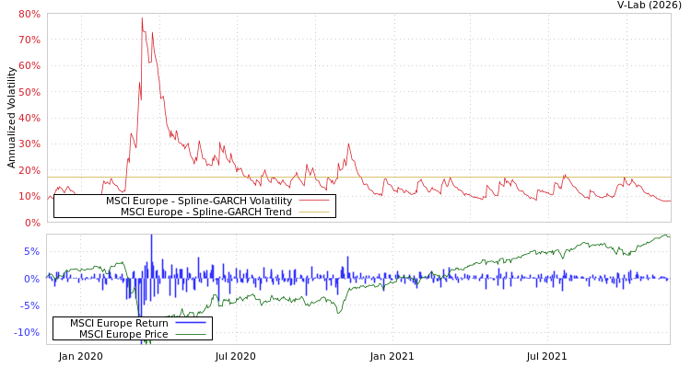This screenshot has width=691, height=368.
Task: Click the 50% y-axis tick label
Action: pyautogui.click(x=29, y=93)
